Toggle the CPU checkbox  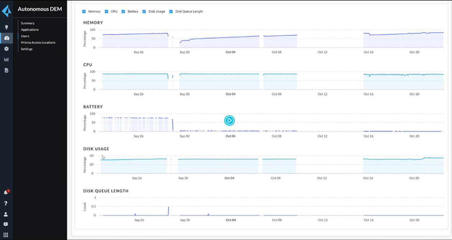pyautogui.click(x=106, y=12)
